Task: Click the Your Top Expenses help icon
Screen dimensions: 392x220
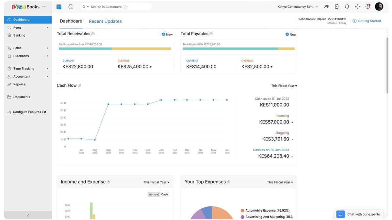Action: click(229, 182)
